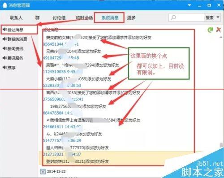Click message 我相信世界上有温暖

pos(93,120)
